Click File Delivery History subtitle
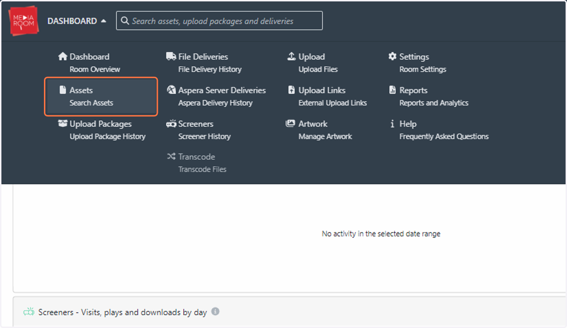The height and width of the screenshot is (328, 567). tap(210, 69)
